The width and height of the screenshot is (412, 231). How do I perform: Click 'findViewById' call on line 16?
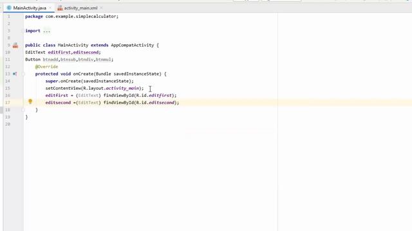pos(118,96)
